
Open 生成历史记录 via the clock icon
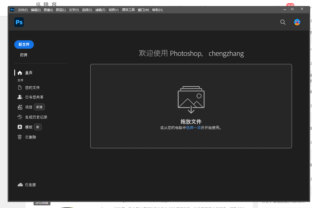point(19,117)
